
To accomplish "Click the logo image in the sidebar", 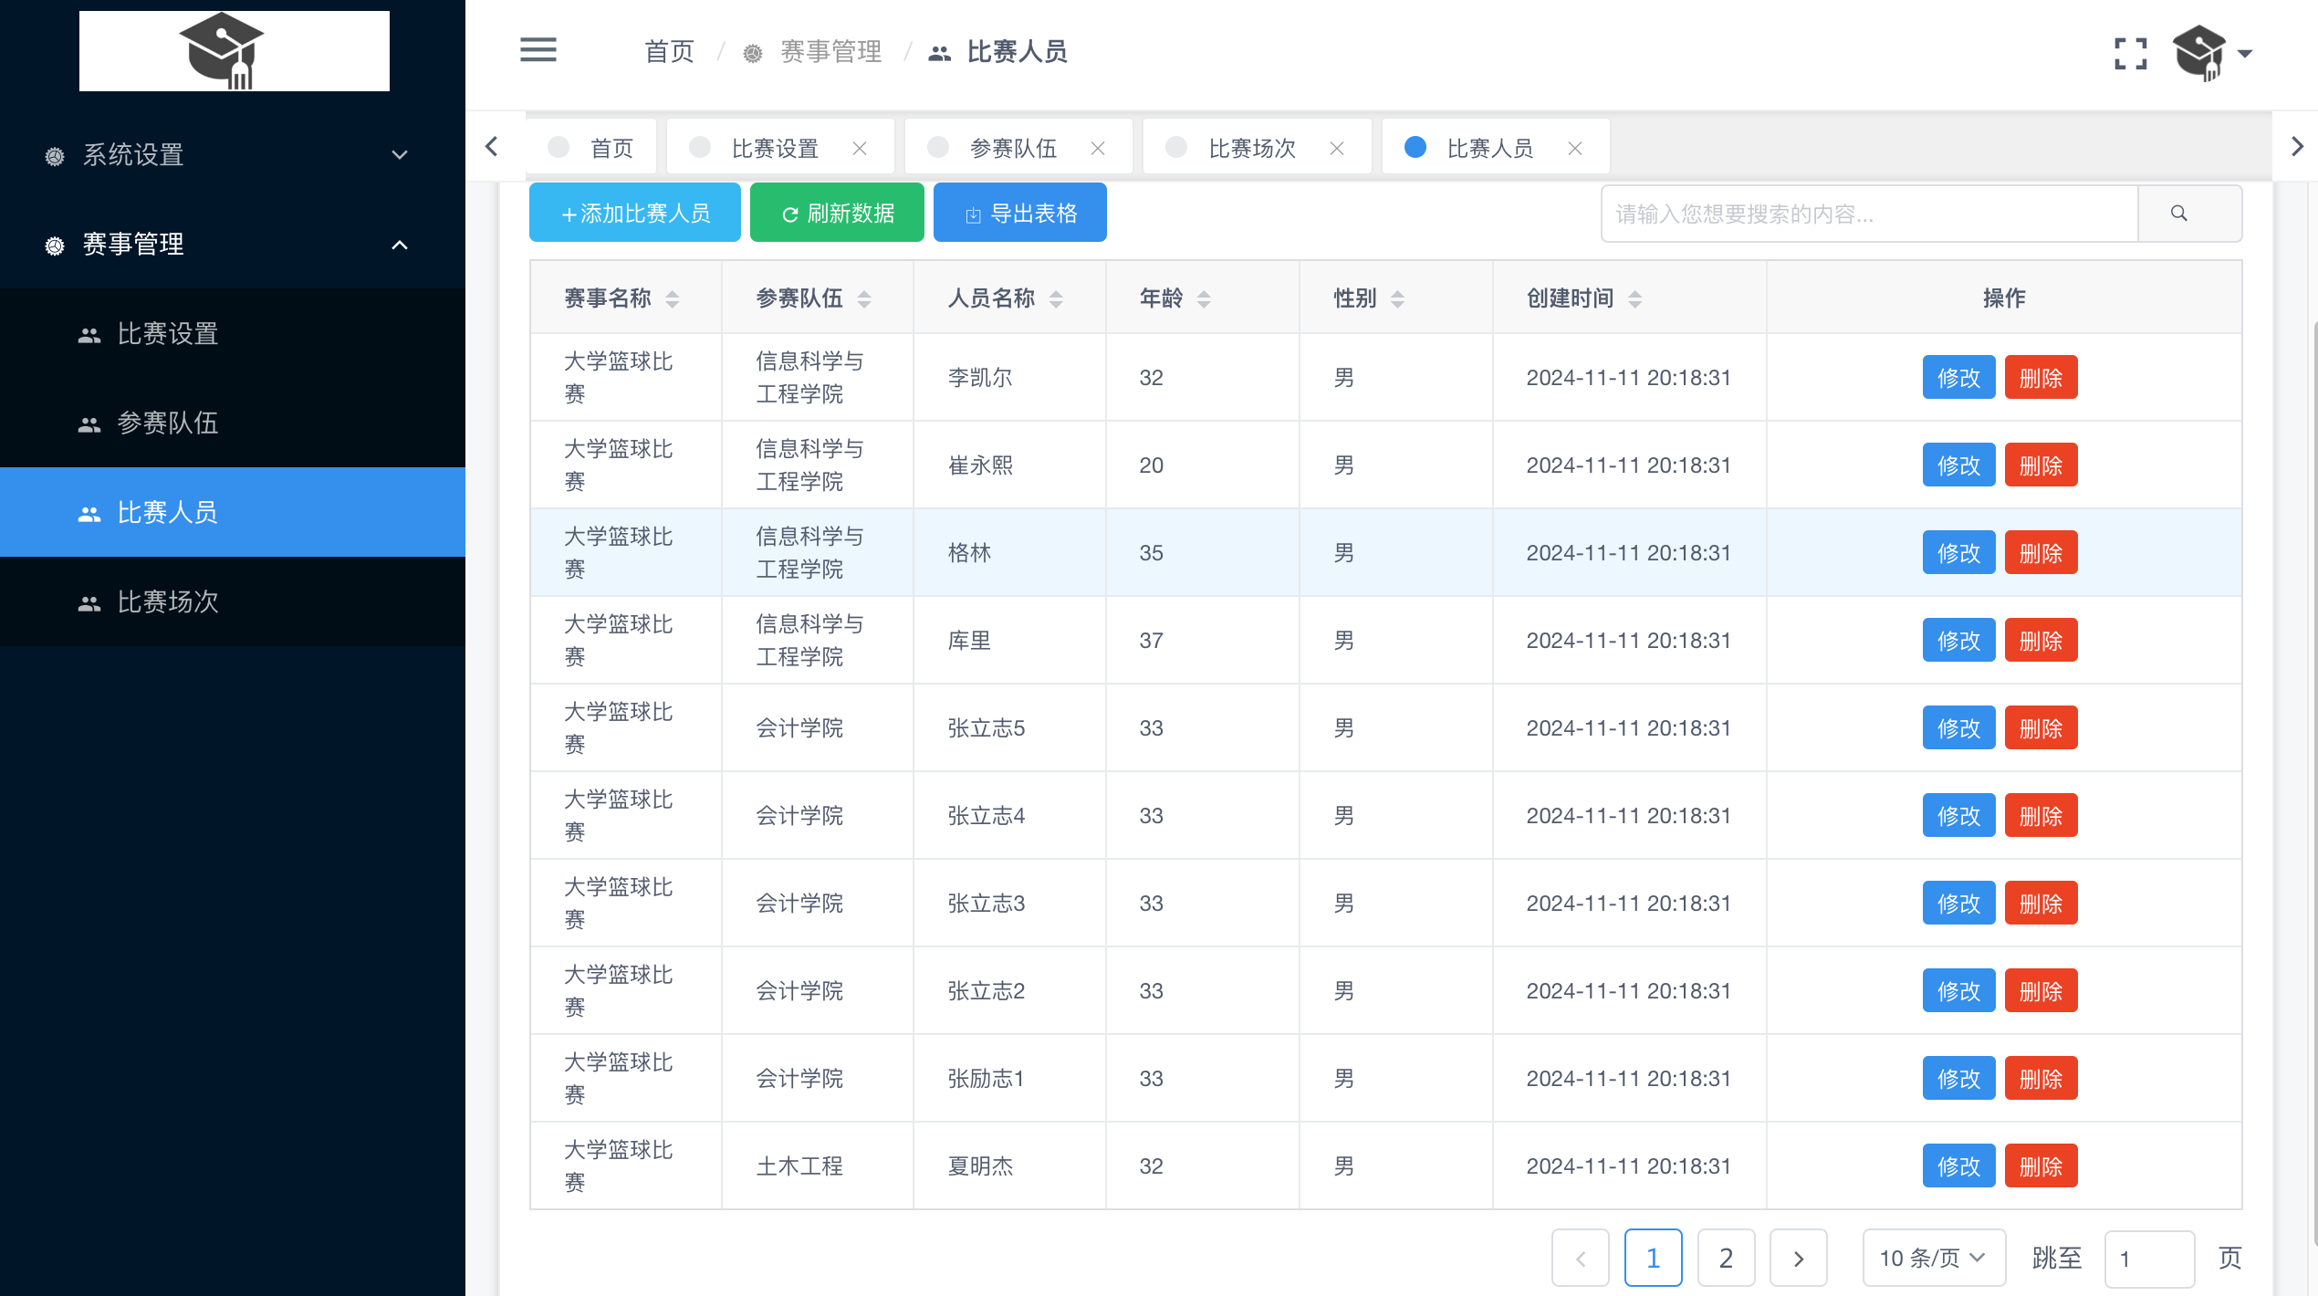I will (x=235, y=51).
